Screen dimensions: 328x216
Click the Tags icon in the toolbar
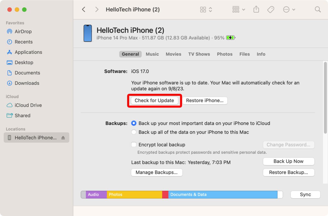click(x=271, y=9)
